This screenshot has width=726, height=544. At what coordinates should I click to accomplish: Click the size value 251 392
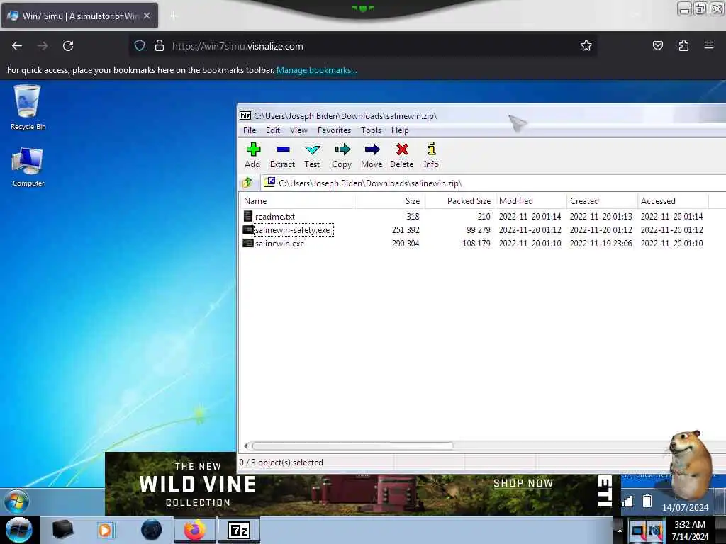coord(406,230)
